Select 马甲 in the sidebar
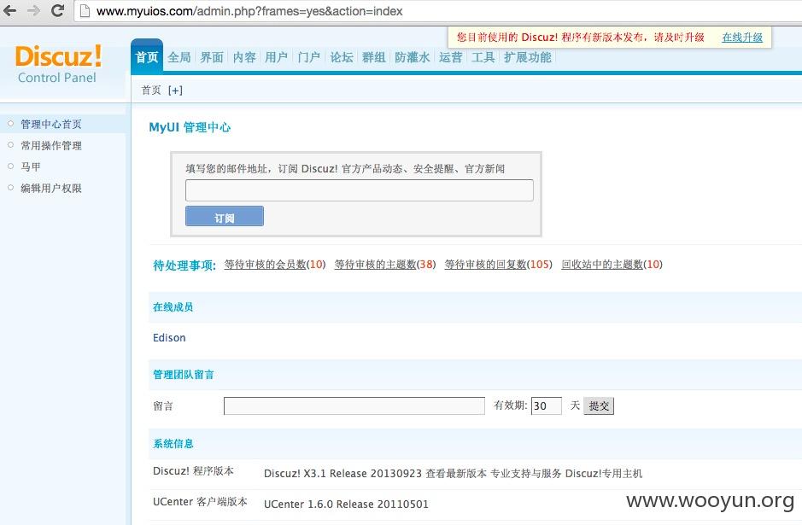 31,166
